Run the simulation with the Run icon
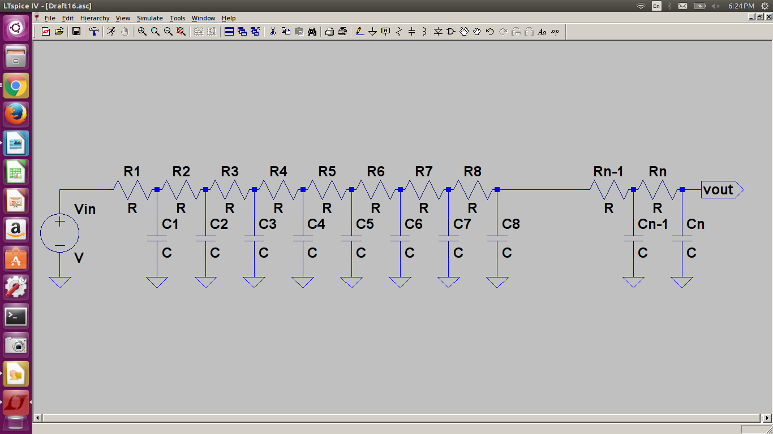The width and height of the screenshot is (773, 434). click(x=112, y=32)
